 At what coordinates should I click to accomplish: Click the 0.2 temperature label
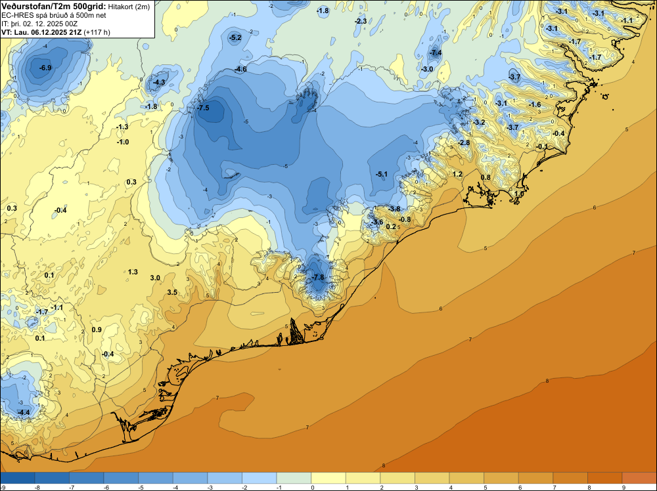tap(391, 226)
